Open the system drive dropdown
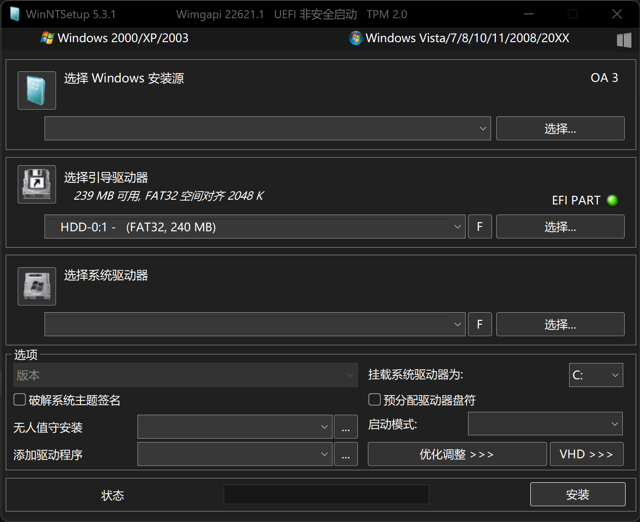Viewport: 640px width, 522px height. click(255, 324)
